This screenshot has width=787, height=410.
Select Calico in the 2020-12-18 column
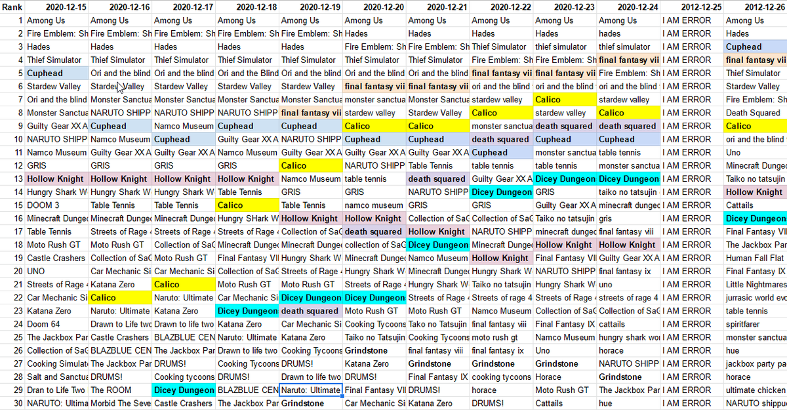[x=248, y=205]
